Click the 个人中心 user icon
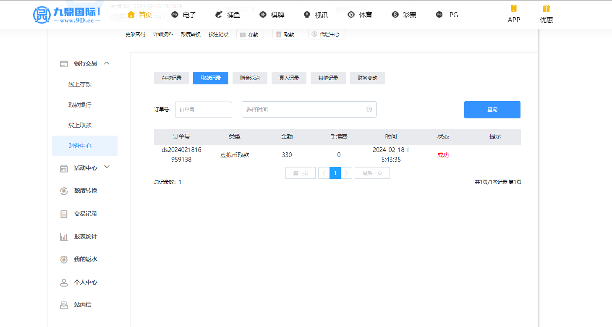The height and width of the screenshot is (327, 612). [64, 283]
